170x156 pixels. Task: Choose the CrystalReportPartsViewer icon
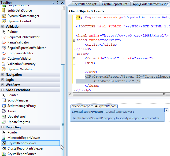[x=3, y=148]
